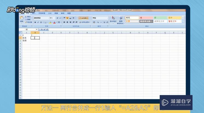Click the decrease decimal icon
The height and width of the screenshot is (113, 204).
[107, 22]
